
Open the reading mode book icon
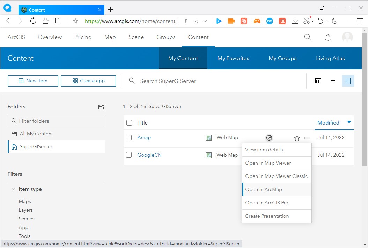58,21
